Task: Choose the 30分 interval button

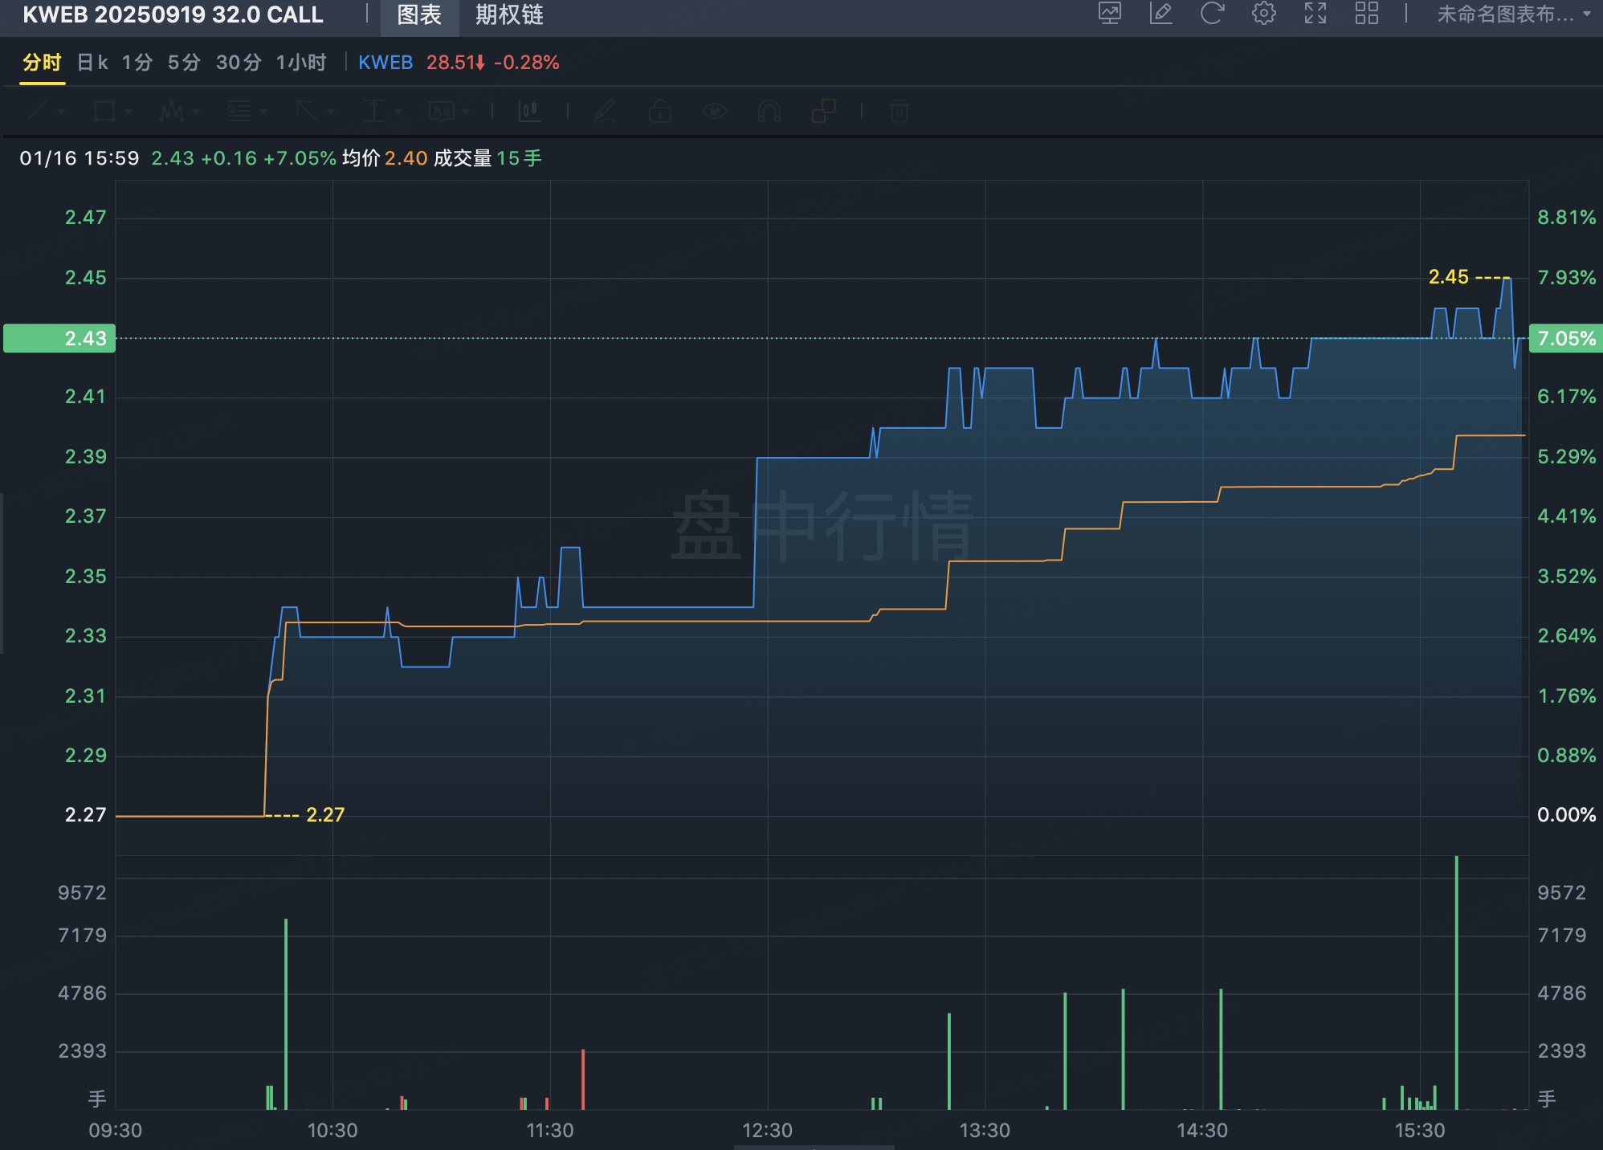Action: coord(239,63)
